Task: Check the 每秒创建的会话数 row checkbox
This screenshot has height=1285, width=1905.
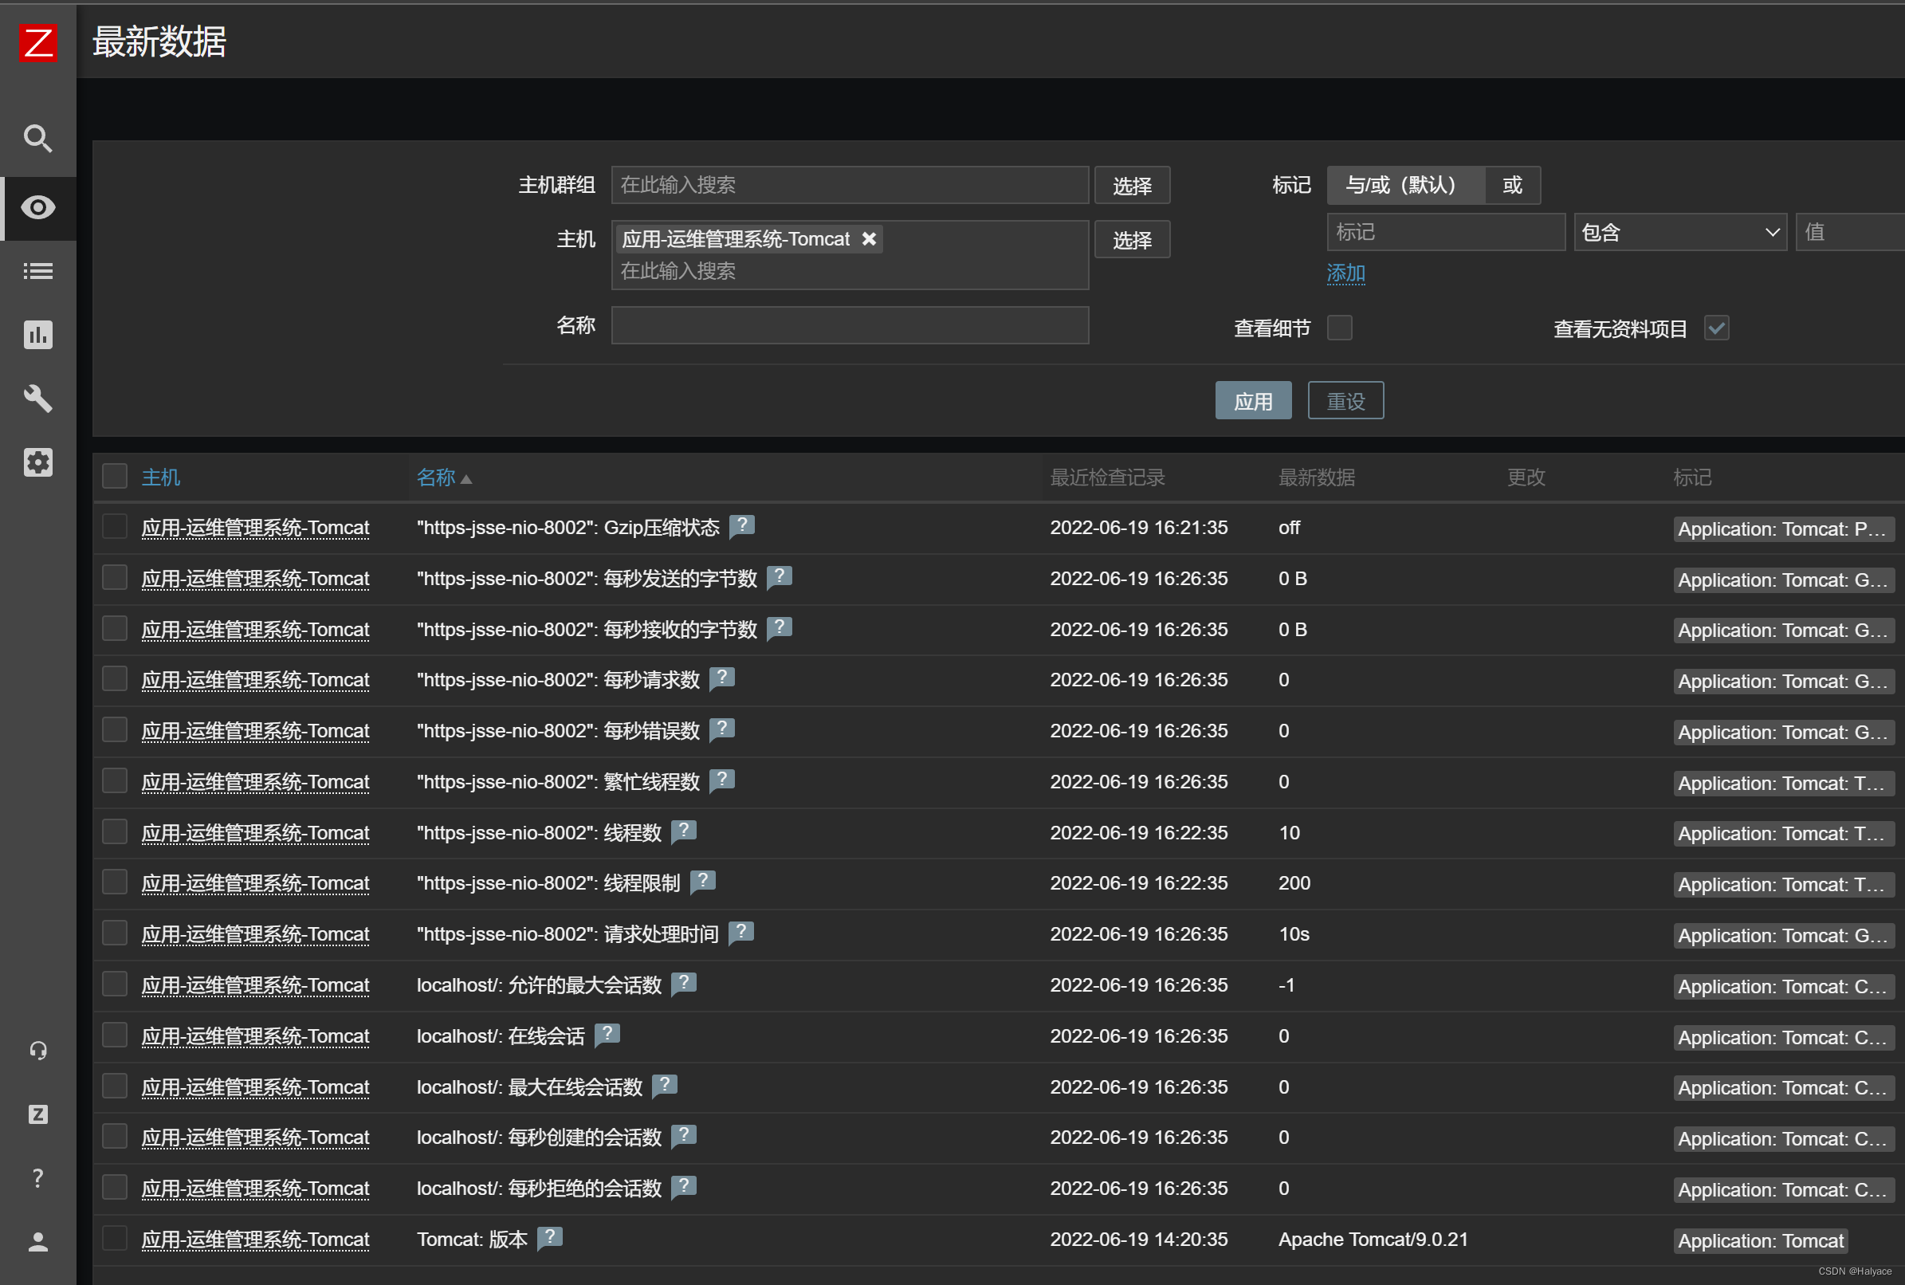Action: click(115, 1137)
